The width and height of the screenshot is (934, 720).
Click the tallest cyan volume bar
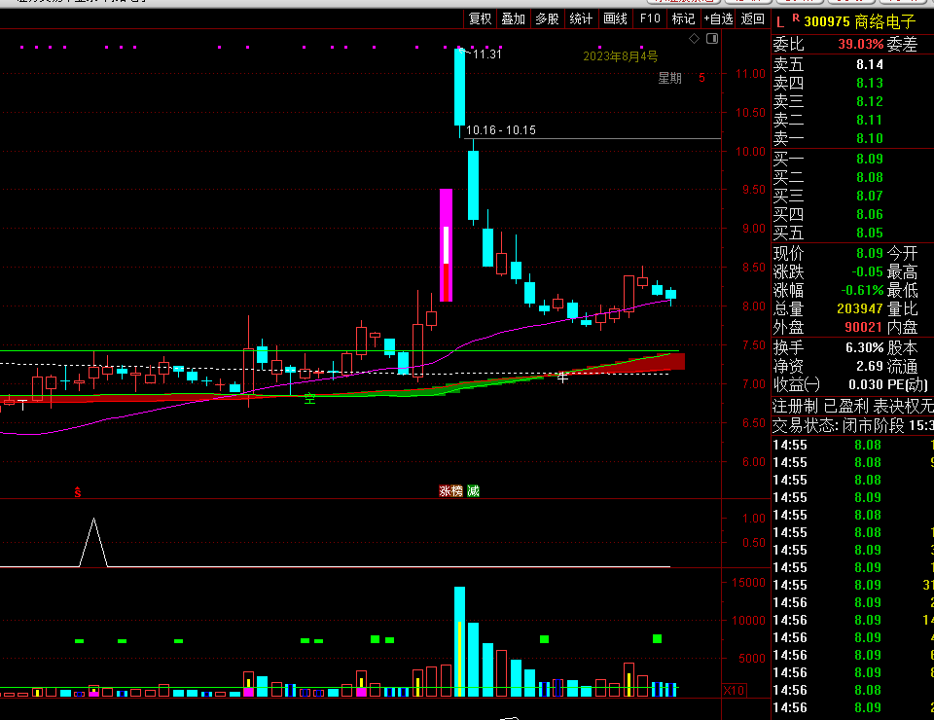[459, 641]
